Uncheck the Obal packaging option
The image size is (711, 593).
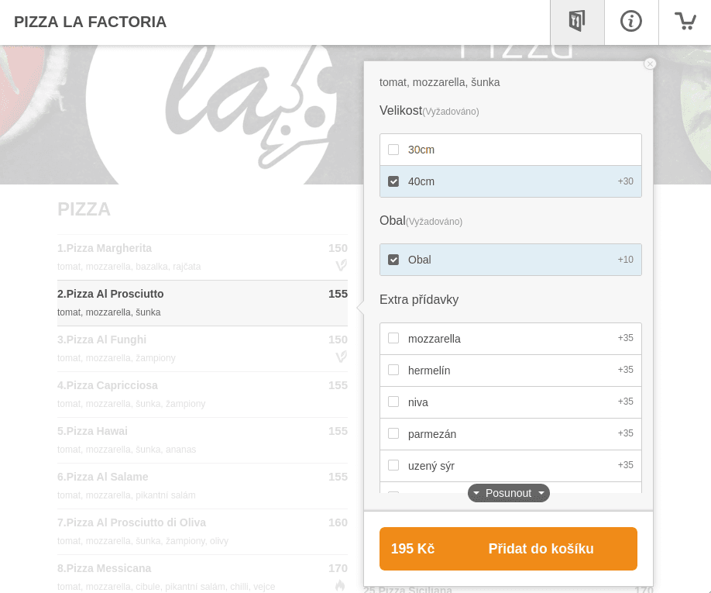click(x=393, y=260)
